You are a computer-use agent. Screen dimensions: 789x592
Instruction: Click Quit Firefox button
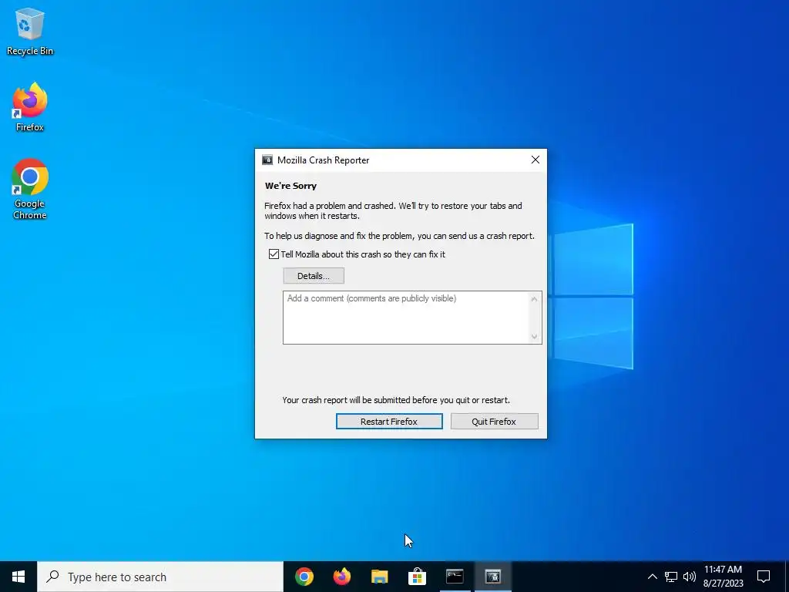click(494, 422)
